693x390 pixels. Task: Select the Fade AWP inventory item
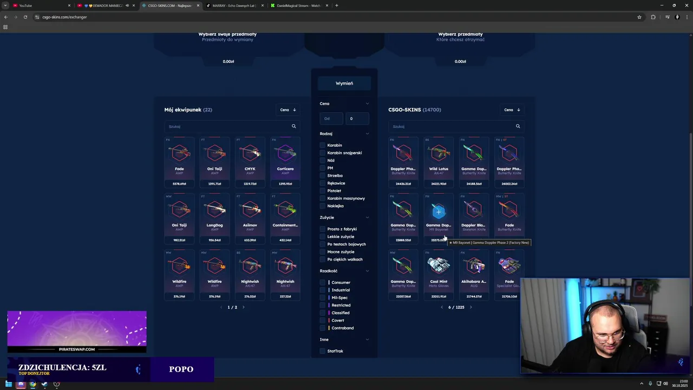tap(179, 162)
